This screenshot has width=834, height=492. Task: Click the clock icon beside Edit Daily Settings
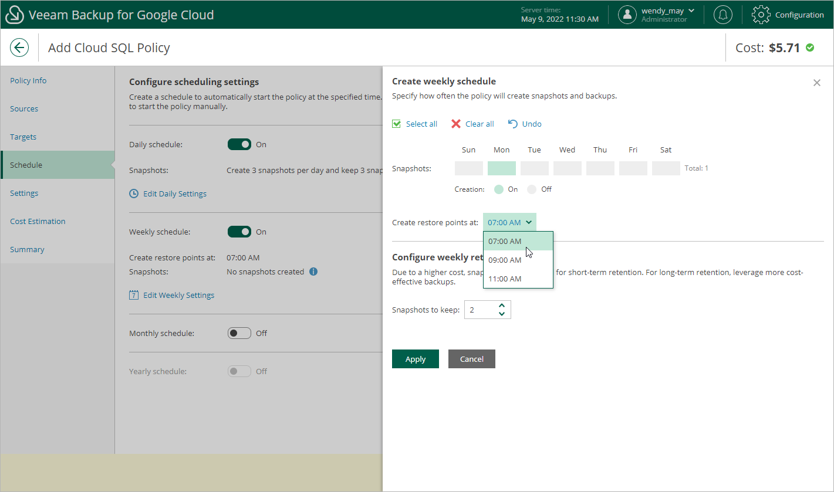coord(134,194)
